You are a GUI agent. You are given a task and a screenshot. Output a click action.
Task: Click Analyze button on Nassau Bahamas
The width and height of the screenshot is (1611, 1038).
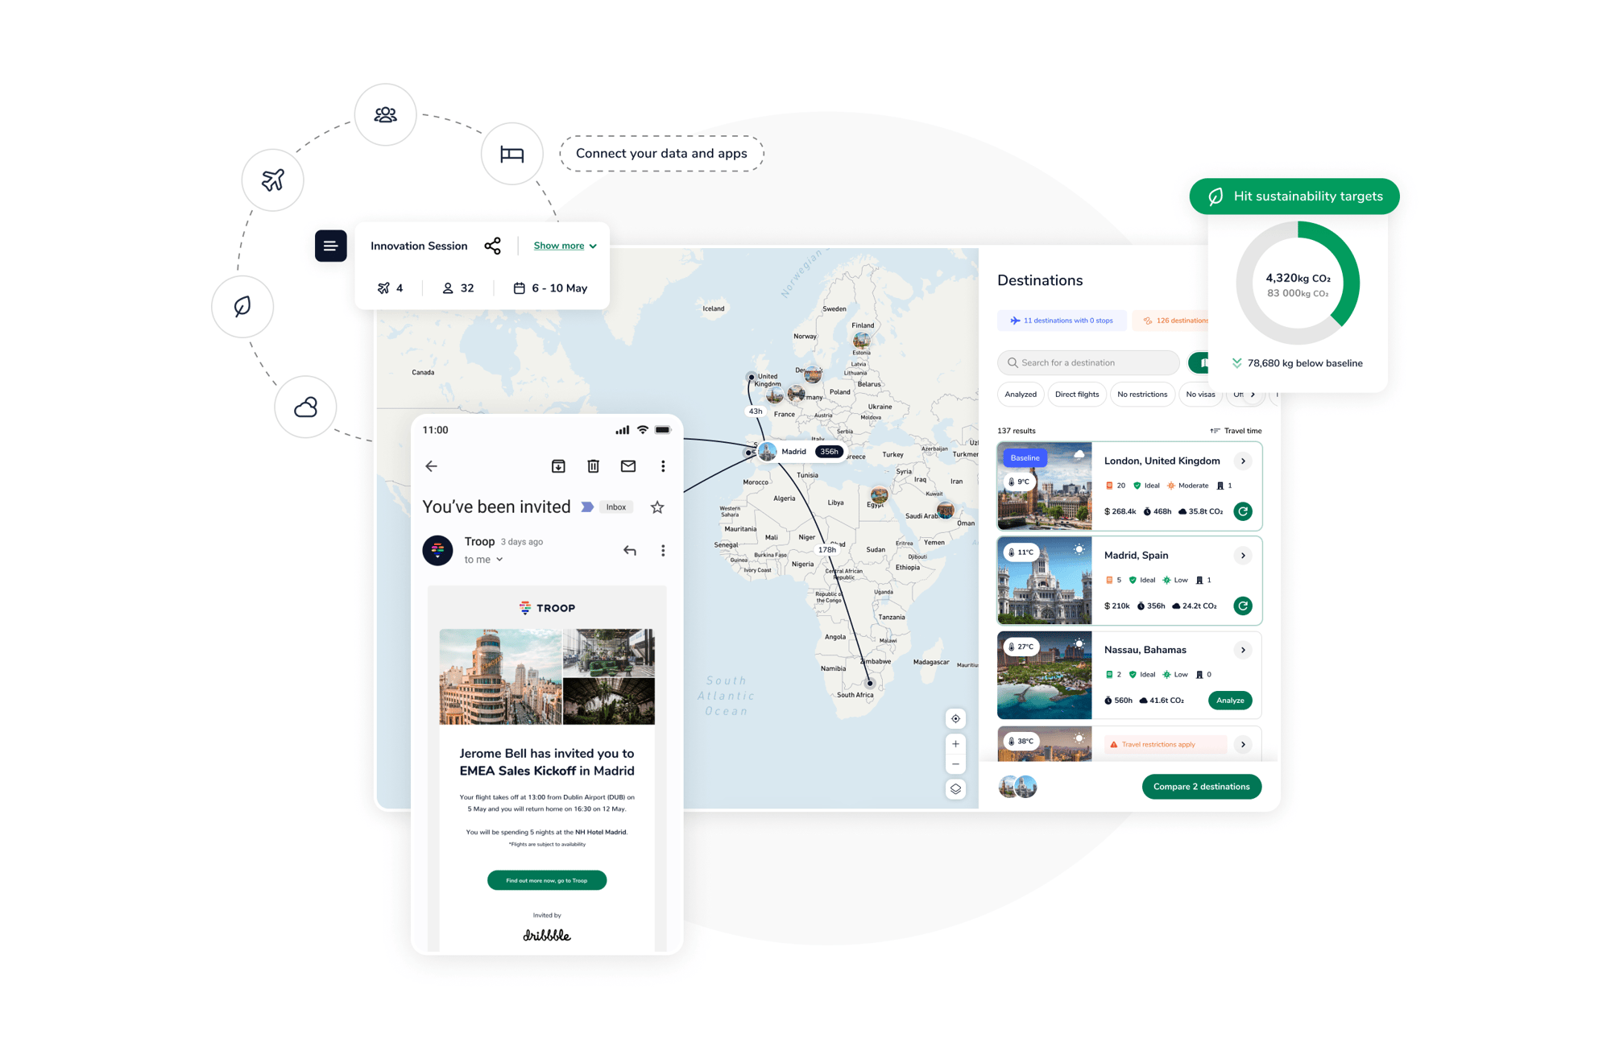pyautogui.click(x=1229, y=701)
